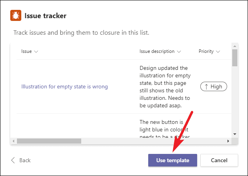Cancel the template dialog
This screenshot has height=176, width=248.
pyautogui.click(x=219, y=160)
